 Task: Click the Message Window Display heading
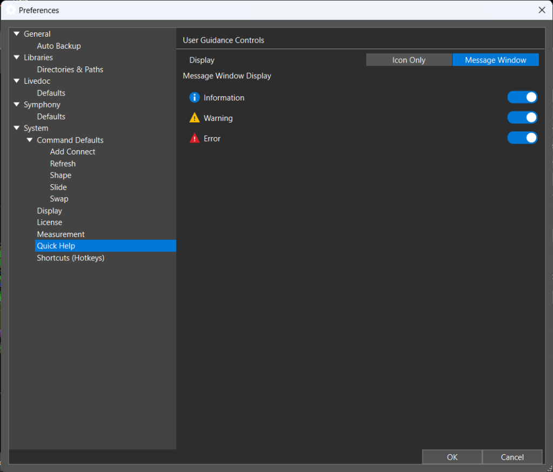point(227,76)
